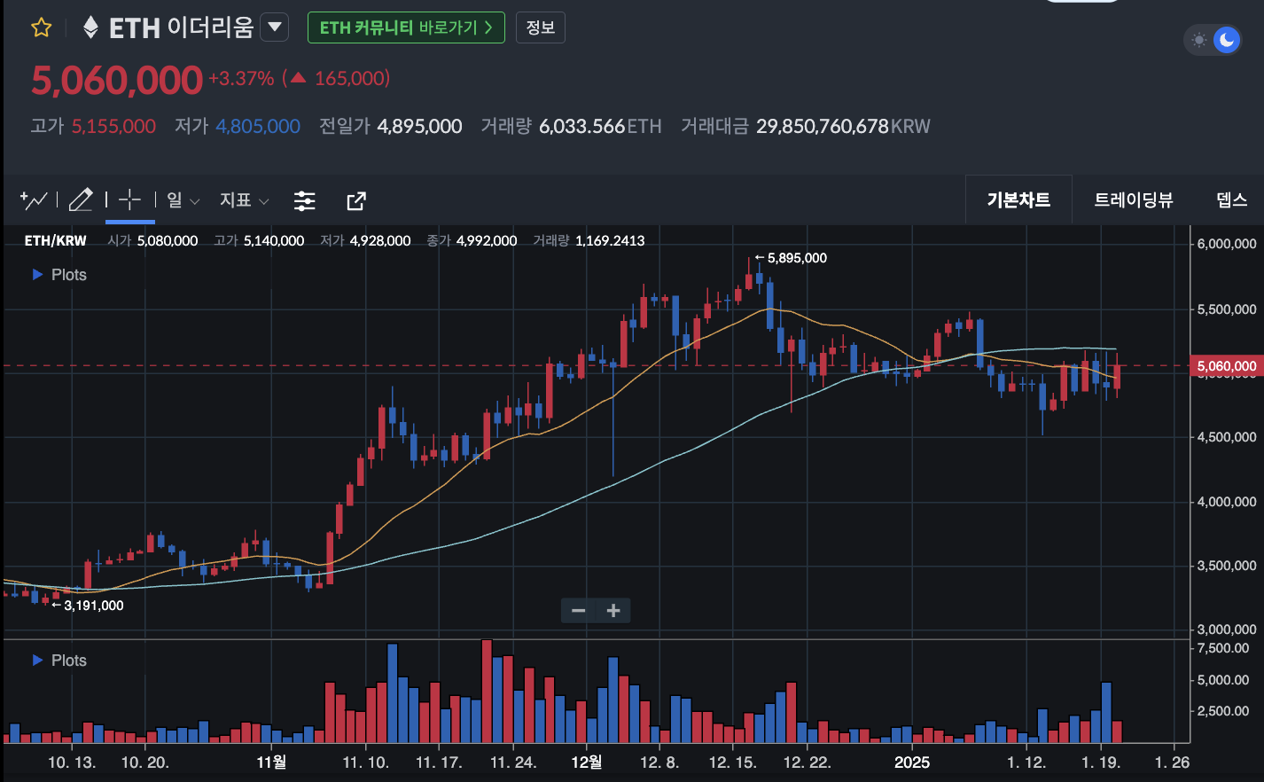Image resolution: width=1264 pixels, height=782 pixels.
Task: Click the 6,000,000 price axis label
Action: pos(1227,244)
